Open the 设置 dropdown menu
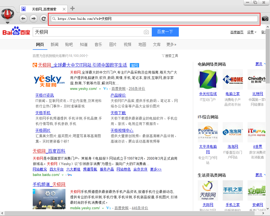270x216 pixels. click(252, 32)
